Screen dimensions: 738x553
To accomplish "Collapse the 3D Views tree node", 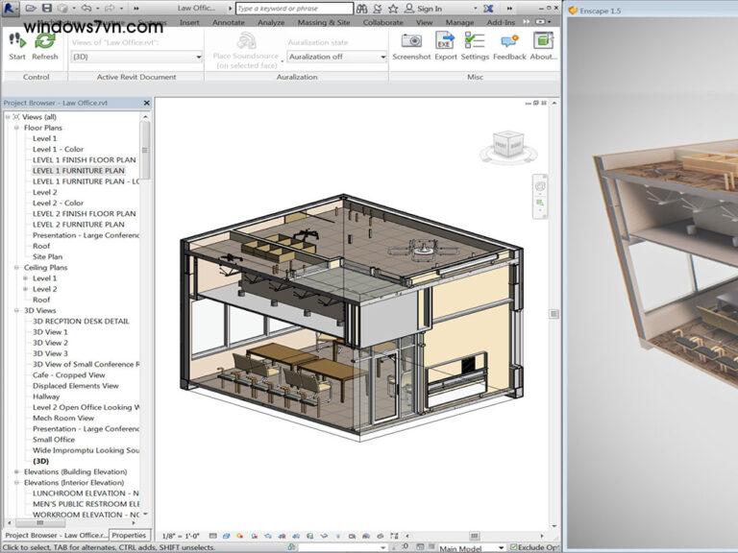I will [16, 310].
